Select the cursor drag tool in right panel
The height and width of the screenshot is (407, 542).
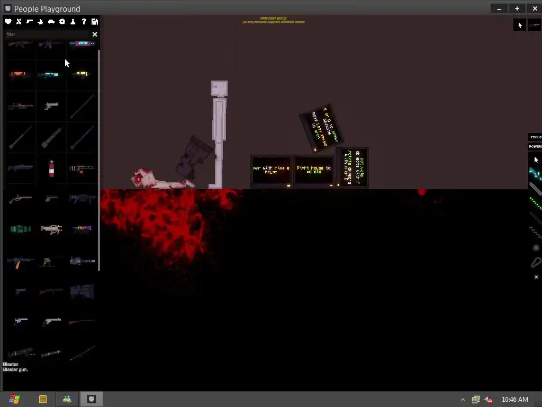536,160
